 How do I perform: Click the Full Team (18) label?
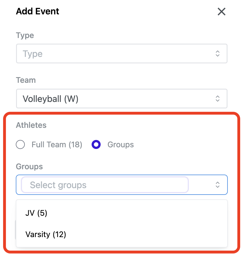[57, 145]
